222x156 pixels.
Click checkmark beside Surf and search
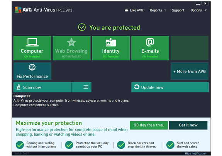click(x=170, y=145)
